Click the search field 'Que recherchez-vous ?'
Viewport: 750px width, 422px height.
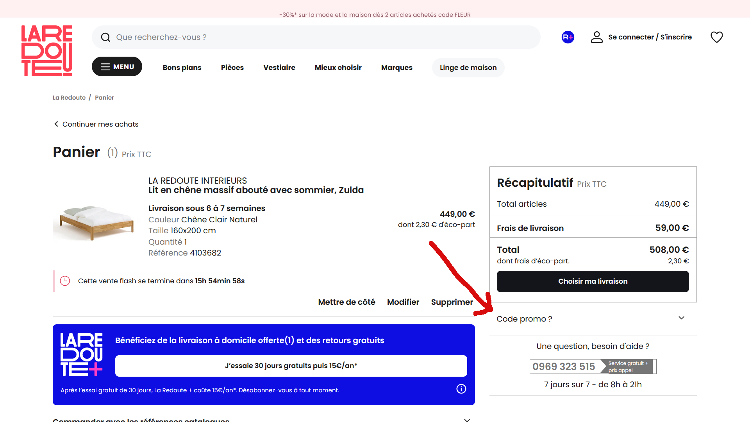click(316, 37)
